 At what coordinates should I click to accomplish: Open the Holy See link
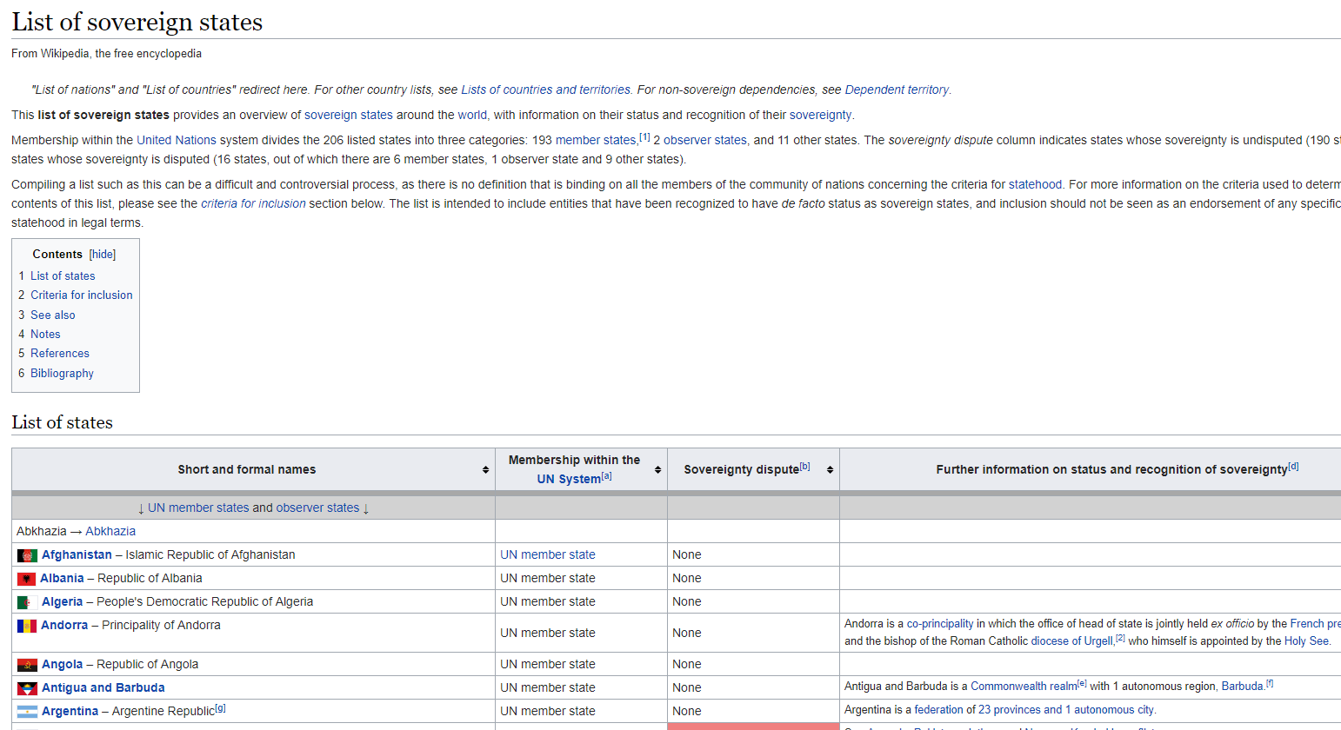1306,641
